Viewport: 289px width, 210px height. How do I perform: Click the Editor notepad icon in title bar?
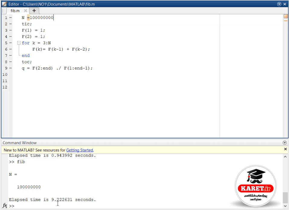coord(5,4)
